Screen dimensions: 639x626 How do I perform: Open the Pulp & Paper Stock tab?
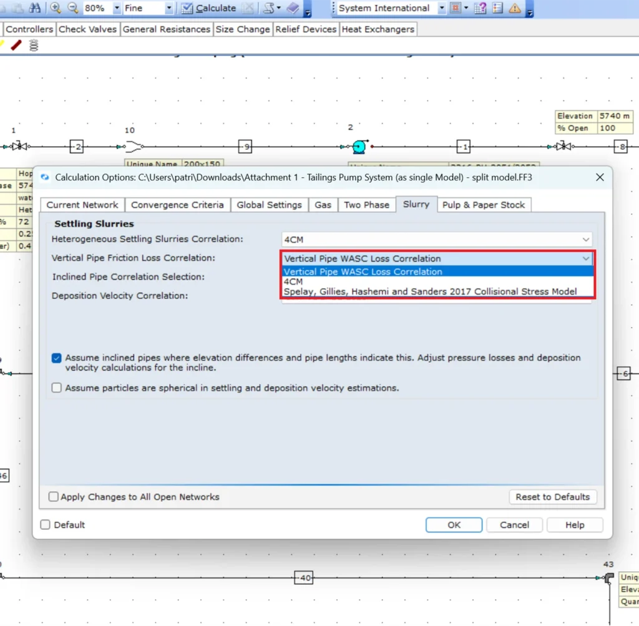[x=484, y=204]
